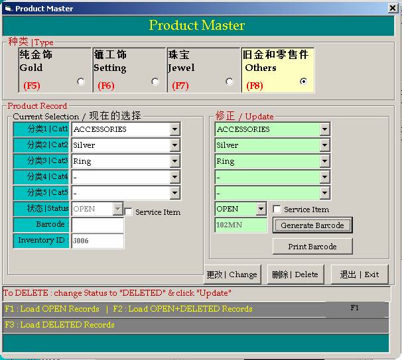Select the Others (F8) radio option

tap(304, 82)
